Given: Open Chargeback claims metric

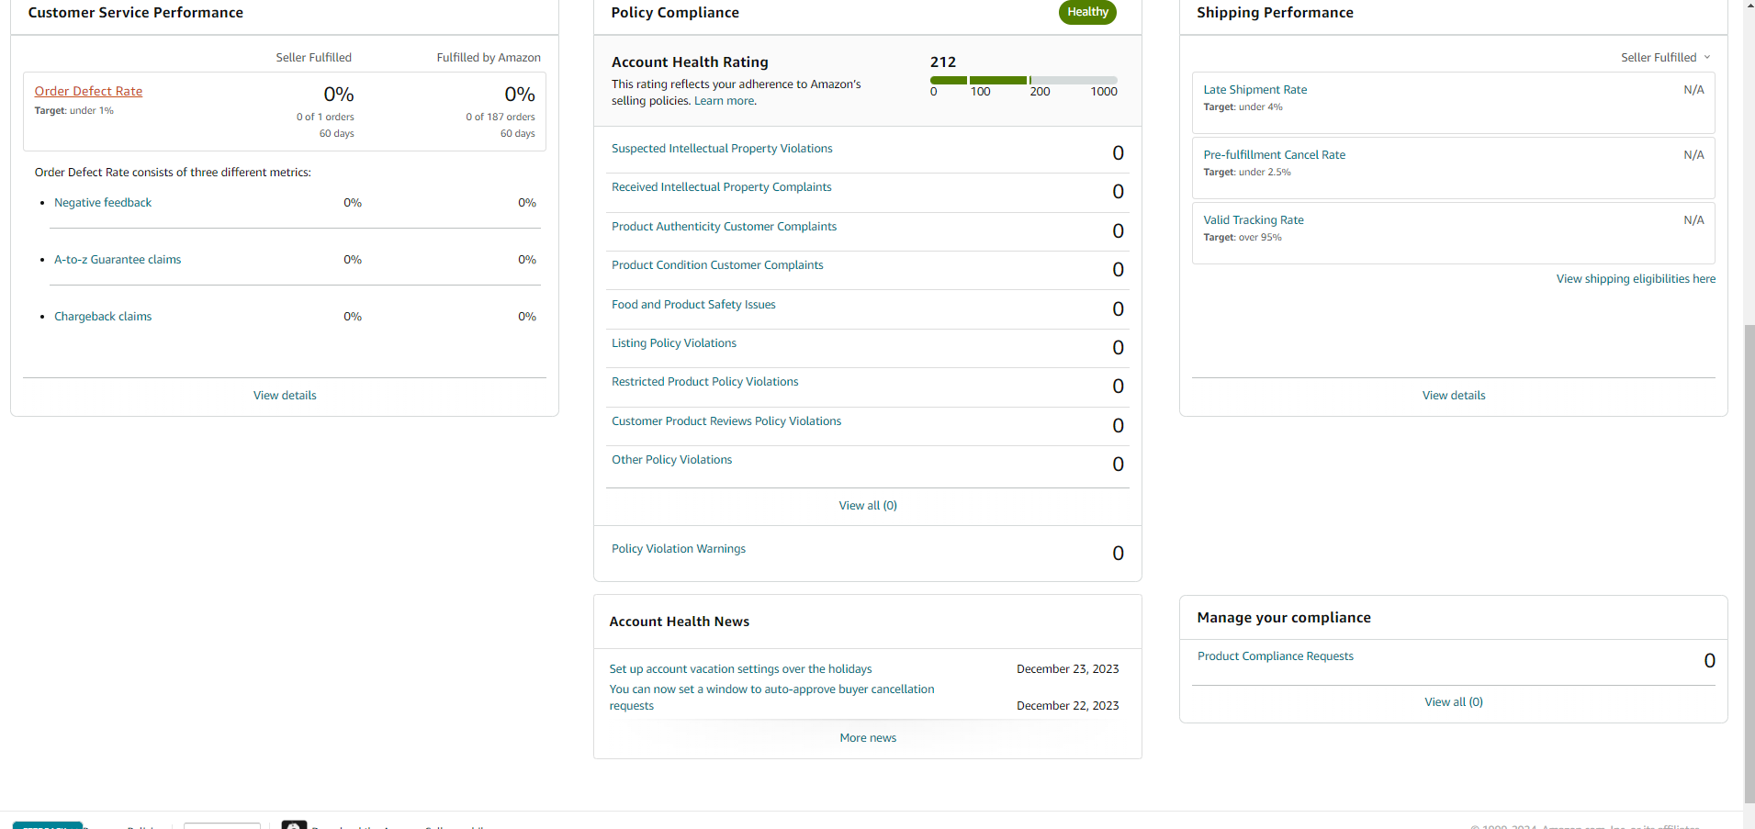Looking at the screenshot, I should pos(103,317).
